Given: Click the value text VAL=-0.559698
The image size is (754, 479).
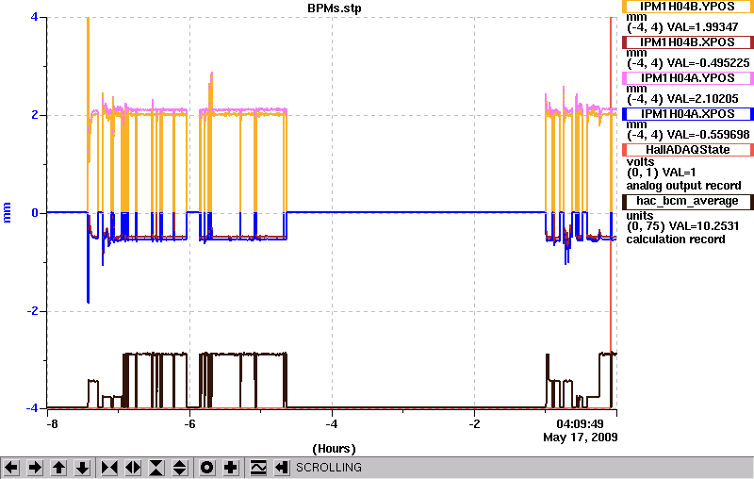Looking at the screenshot, I should [x=709, y=135].
